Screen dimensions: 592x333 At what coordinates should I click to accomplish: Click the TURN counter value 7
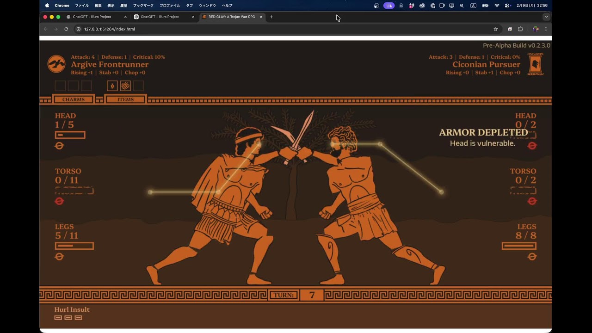coord(312,295)
